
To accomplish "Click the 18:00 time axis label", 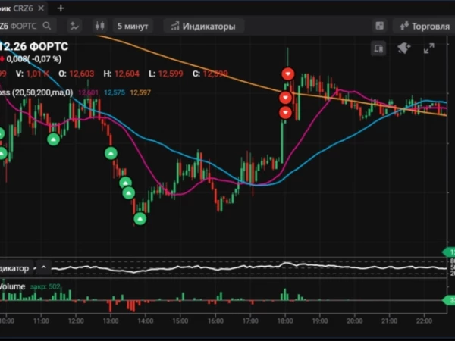I will point(285,321).
